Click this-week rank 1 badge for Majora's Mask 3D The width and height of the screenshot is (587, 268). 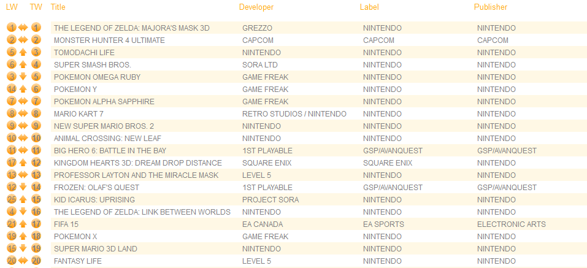tap(36, 28)
